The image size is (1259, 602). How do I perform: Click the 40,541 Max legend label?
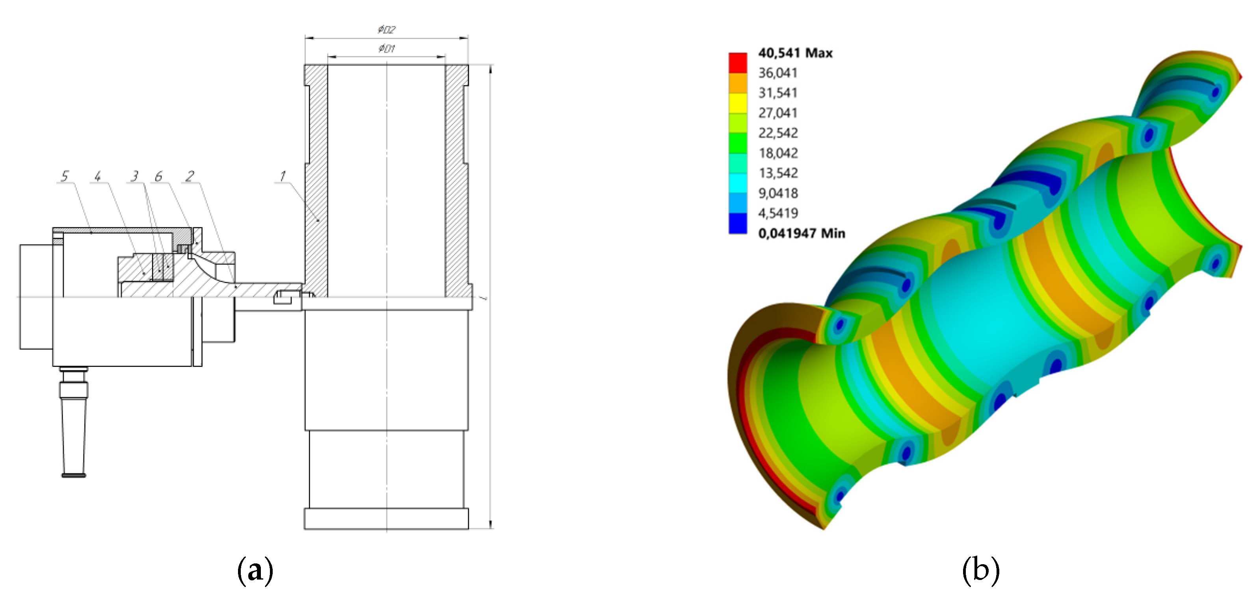[795, 53]
